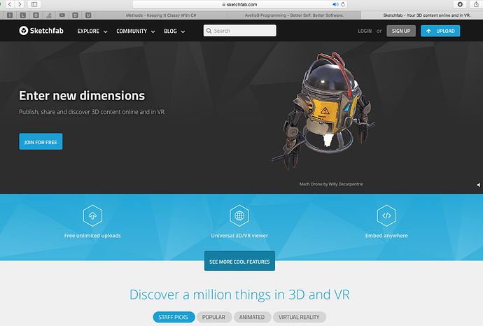Switch to the AvetisG Programming tab

point(294,15)
